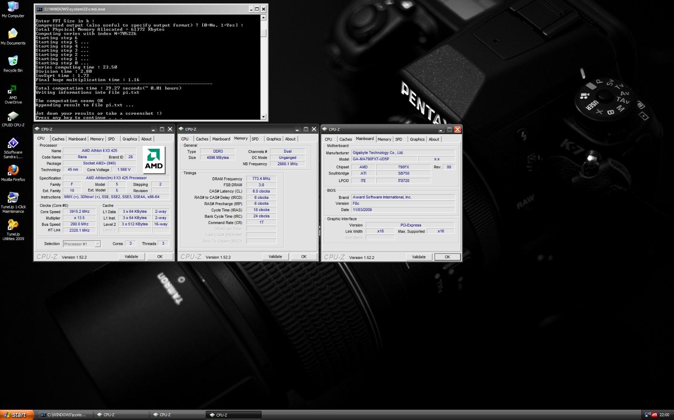Viewport: 674px width, 420px height.
Task: Click OK in the CPU-Z CPU window
Action: (160, 256)
